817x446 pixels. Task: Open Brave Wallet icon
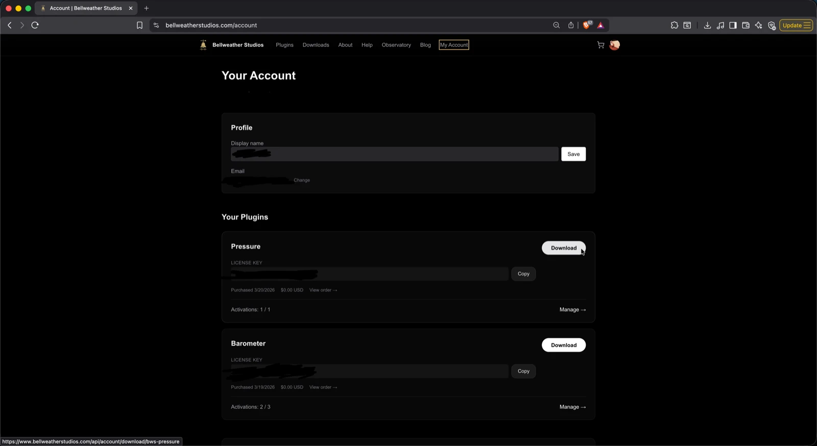pos(746,25)
